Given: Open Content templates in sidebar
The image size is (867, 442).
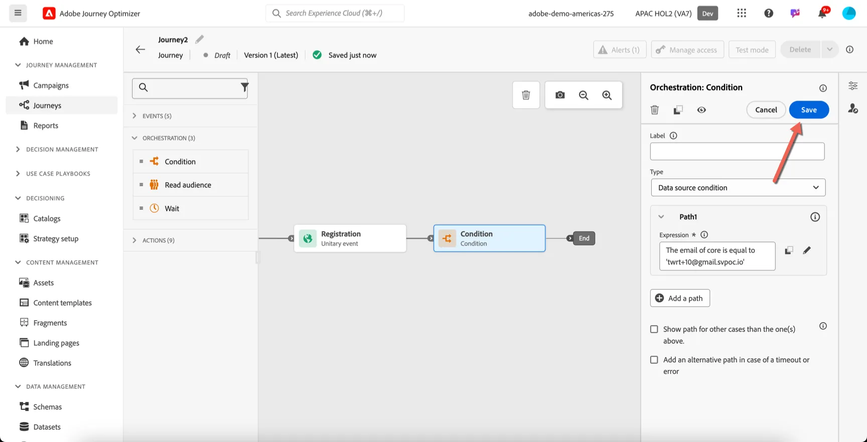Looking at the screenshot, I should click(x=62, y=303).
